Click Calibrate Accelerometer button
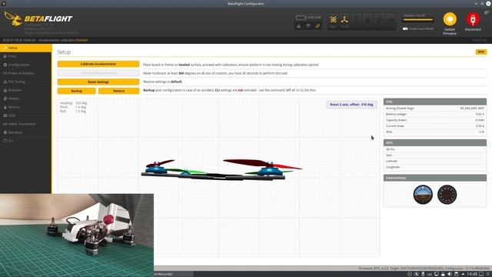The height and width of the screenshot is (277, 492). point(98,64)
